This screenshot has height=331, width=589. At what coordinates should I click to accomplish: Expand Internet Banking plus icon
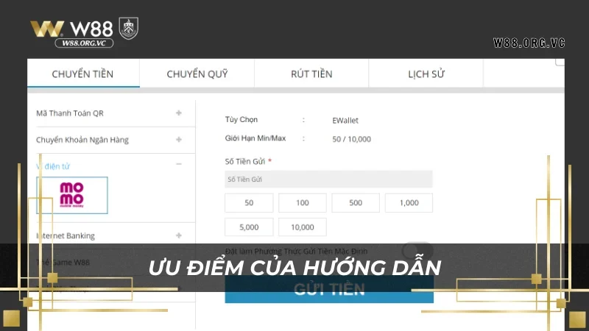179,235
